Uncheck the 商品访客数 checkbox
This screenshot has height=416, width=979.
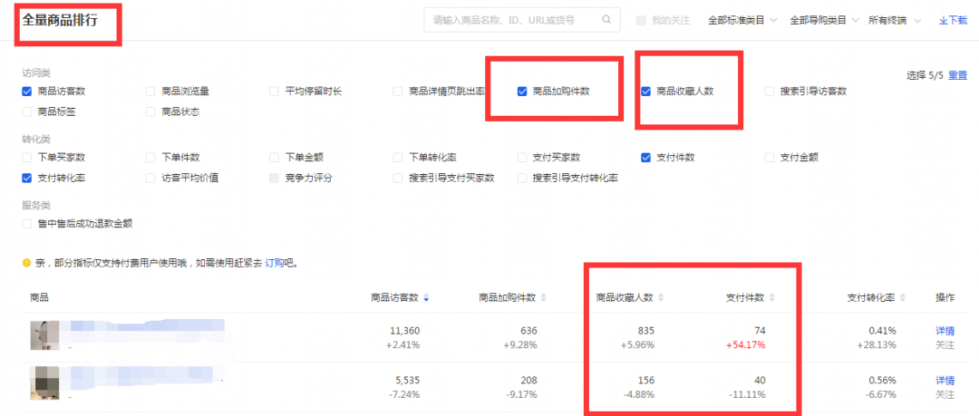coord(27,92)
